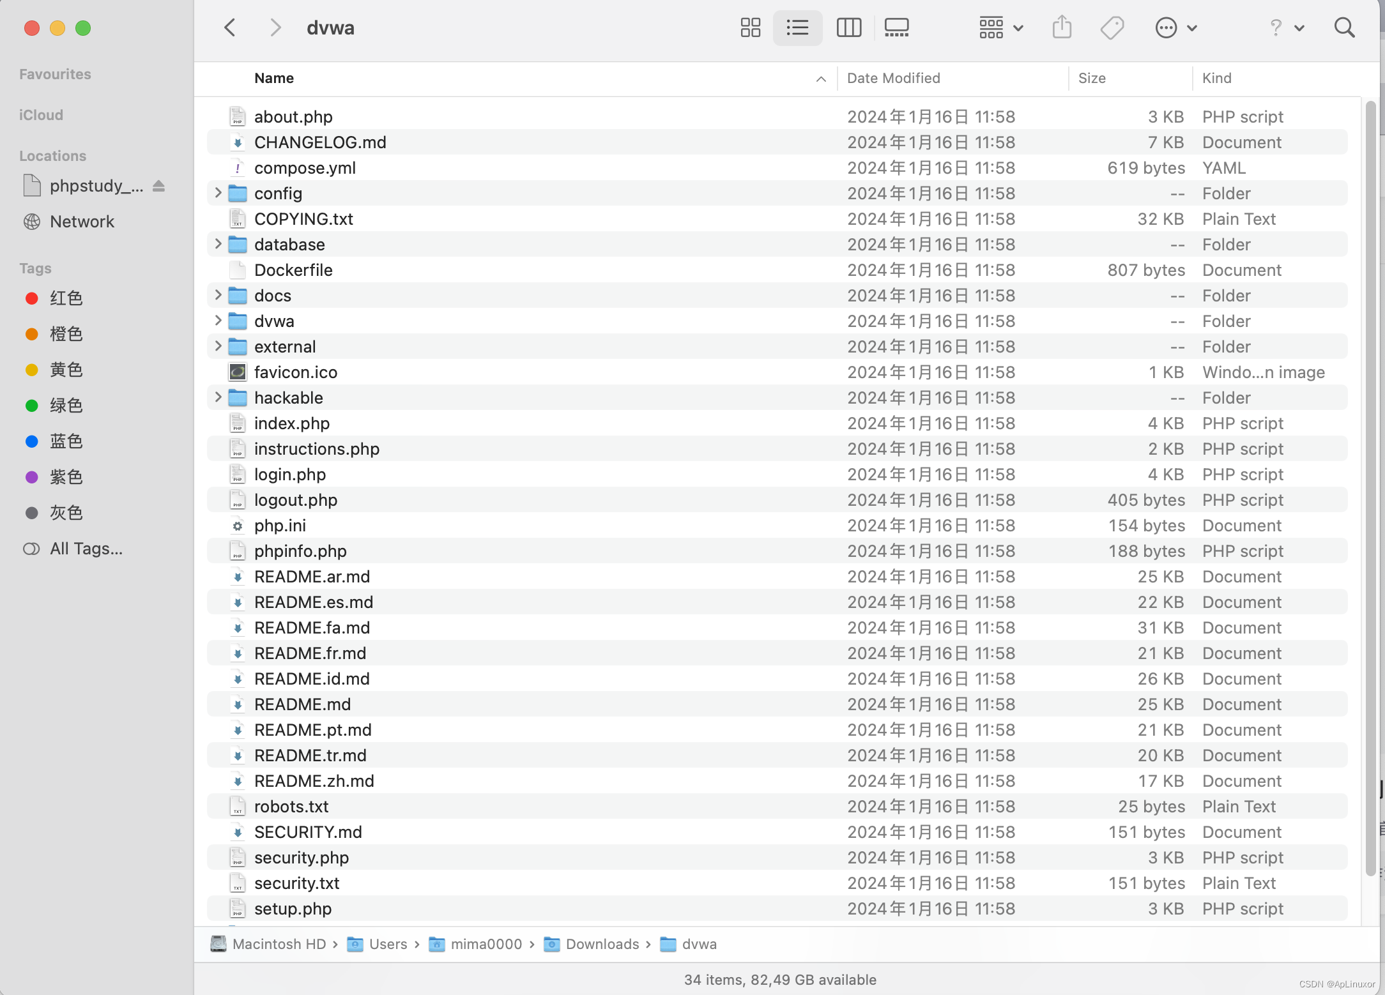Sort by the Size column
The height and width of the screenshot is (995, 1385).
point(1091,78)
